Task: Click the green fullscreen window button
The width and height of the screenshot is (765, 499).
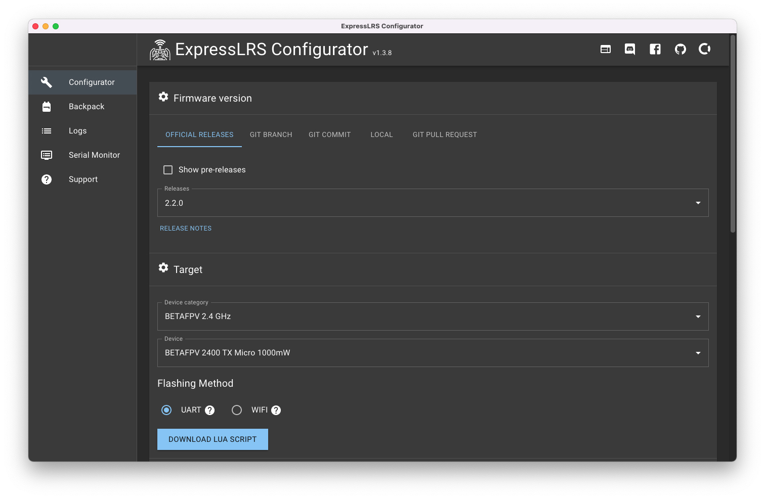Action: (x=56, y=26)
